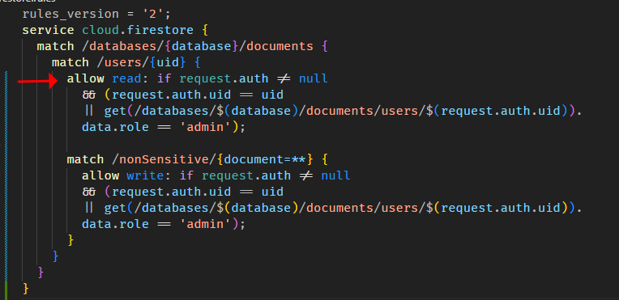The height and width of the screenshot is (300, 619).
Task: Click the service keyword
Action: click(48, 31)
